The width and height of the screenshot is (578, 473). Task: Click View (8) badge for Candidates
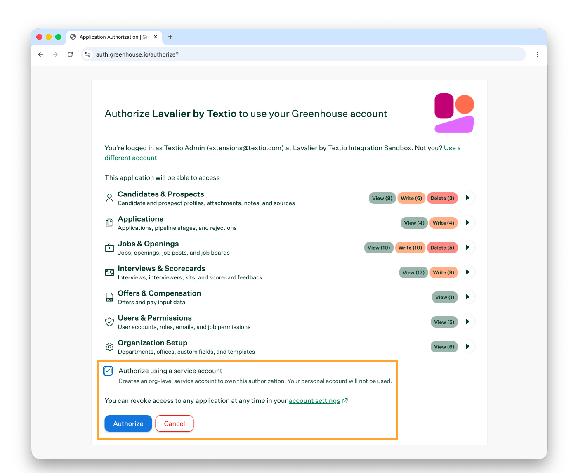click(382, 198)
